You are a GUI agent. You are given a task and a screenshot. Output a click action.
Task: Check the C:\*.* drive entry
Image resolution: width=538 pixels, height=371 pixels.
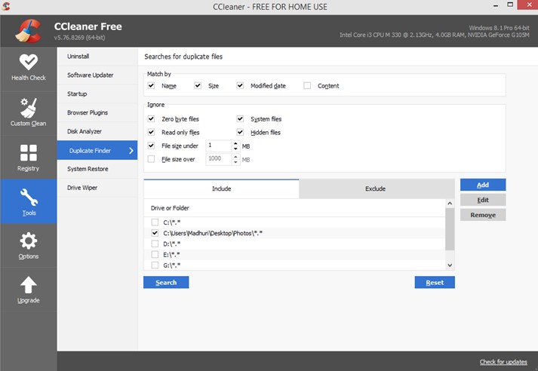(x=155, y=222)
